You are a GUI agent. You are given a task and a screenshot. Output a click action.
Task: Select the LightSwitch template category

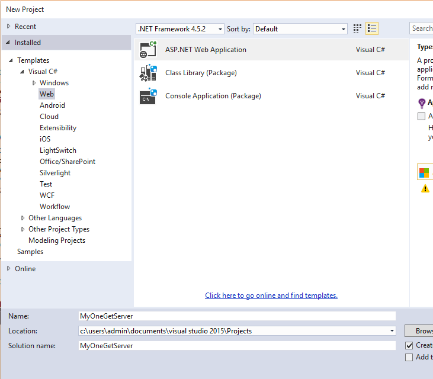pyautogui.click(x=58, y=150)
